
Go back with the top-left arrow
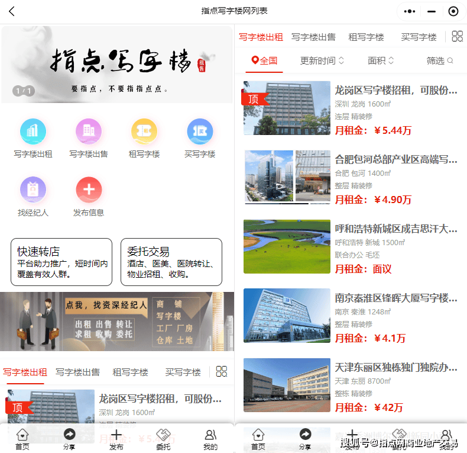pos(12,11)
